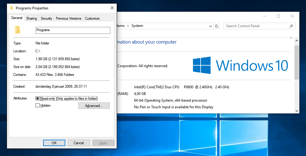Click the large Programs folder icon beside the name field
This screenshot has height=156, width=306.
coord(18,30)
